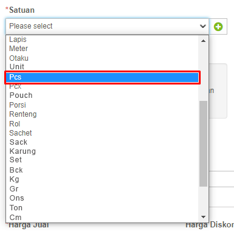Click the green plus add-unit icon
Viewport: 234px width, 231px height.
(218, 27)
